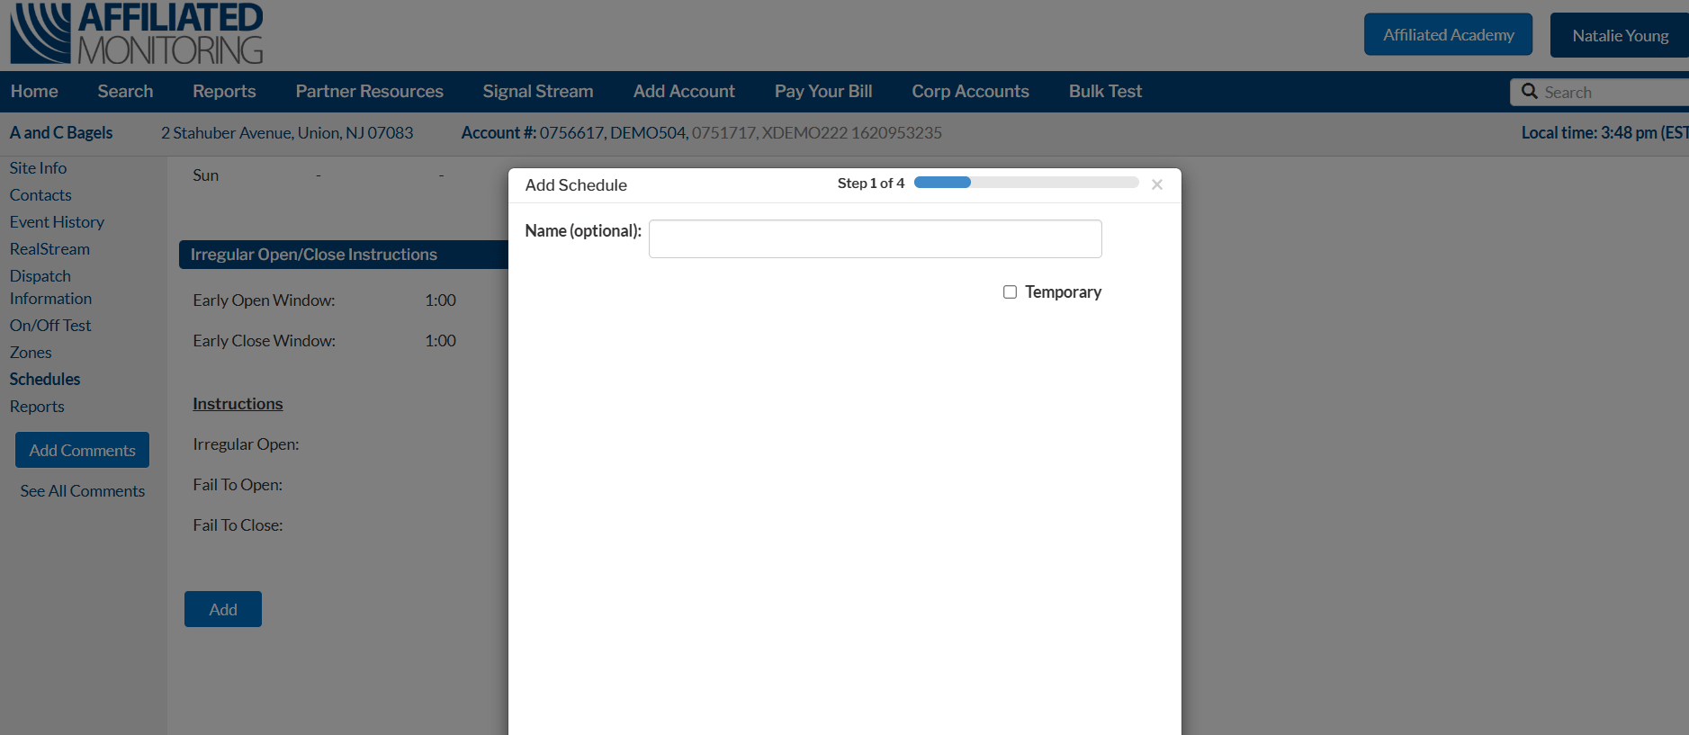Open Natalie Young user menu
The height and width of the screenshot is (735, 1689).
[1620, 36]
